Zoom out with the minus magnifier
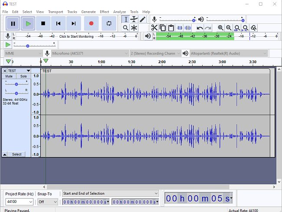 coord(229,28)
